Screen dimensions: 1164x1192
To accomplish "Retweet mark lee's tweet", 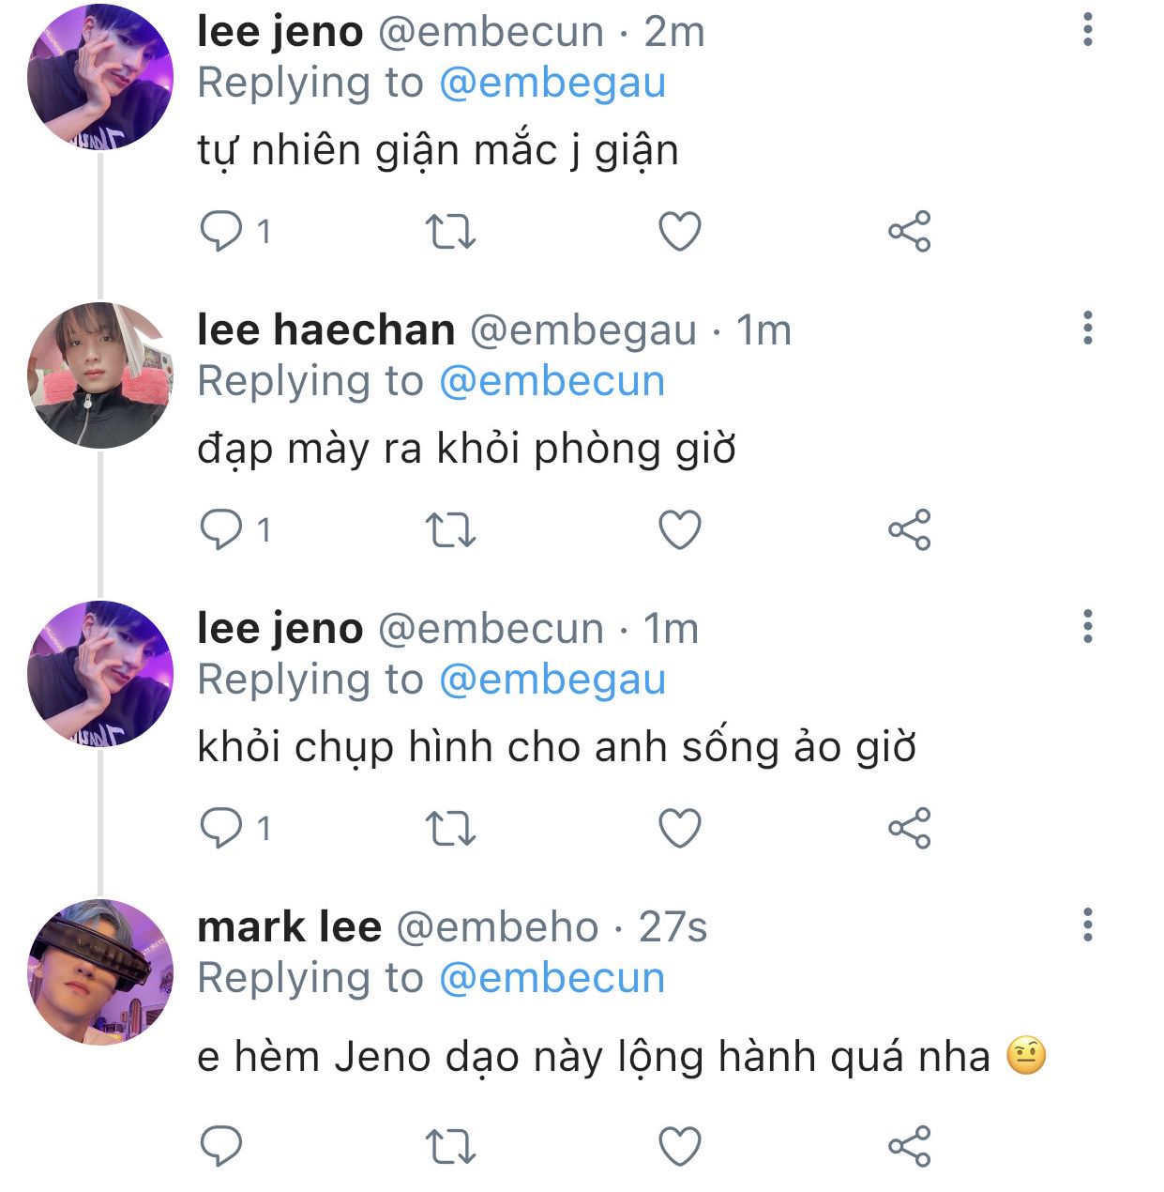I will point(451,1147).
